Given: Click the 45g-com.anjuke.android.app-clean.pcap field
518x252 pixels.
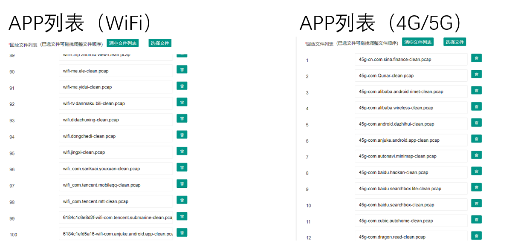Looking at the screenshot, I should pyautogui.click(x=411, y=140).
